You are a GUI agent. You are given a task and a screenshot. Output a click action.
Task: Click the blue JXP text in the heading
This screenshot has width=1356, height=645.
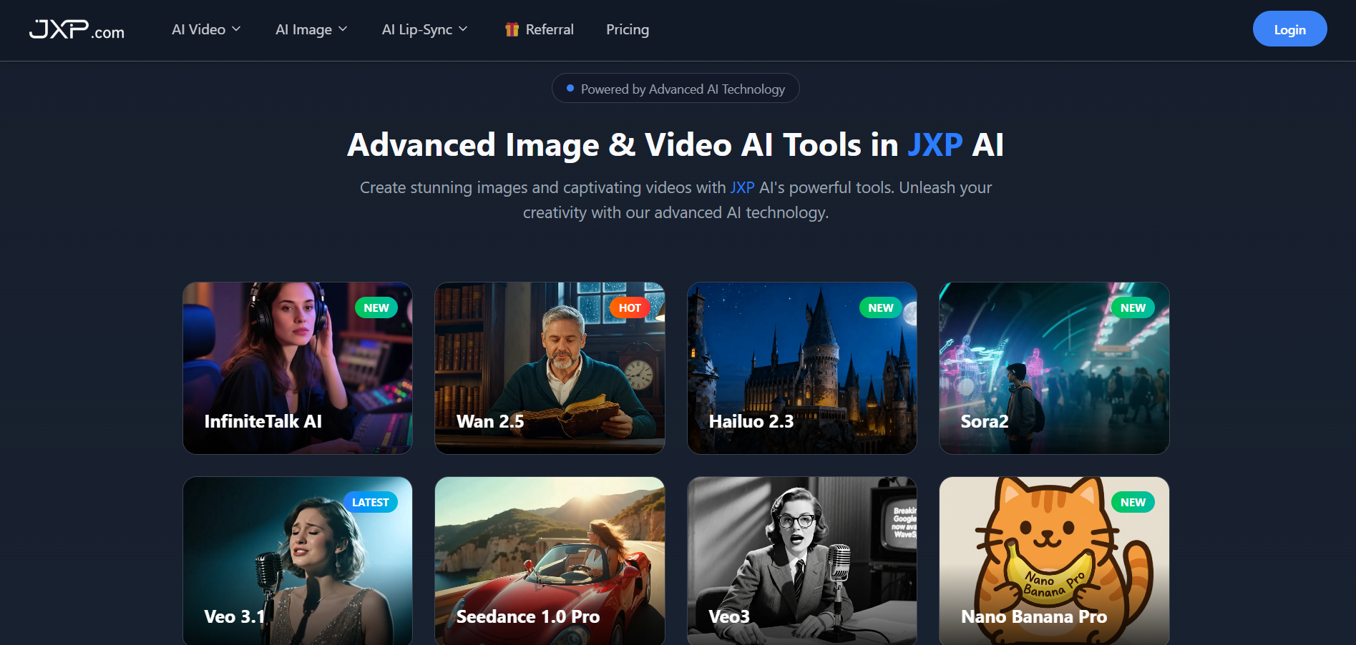point(935,145)
